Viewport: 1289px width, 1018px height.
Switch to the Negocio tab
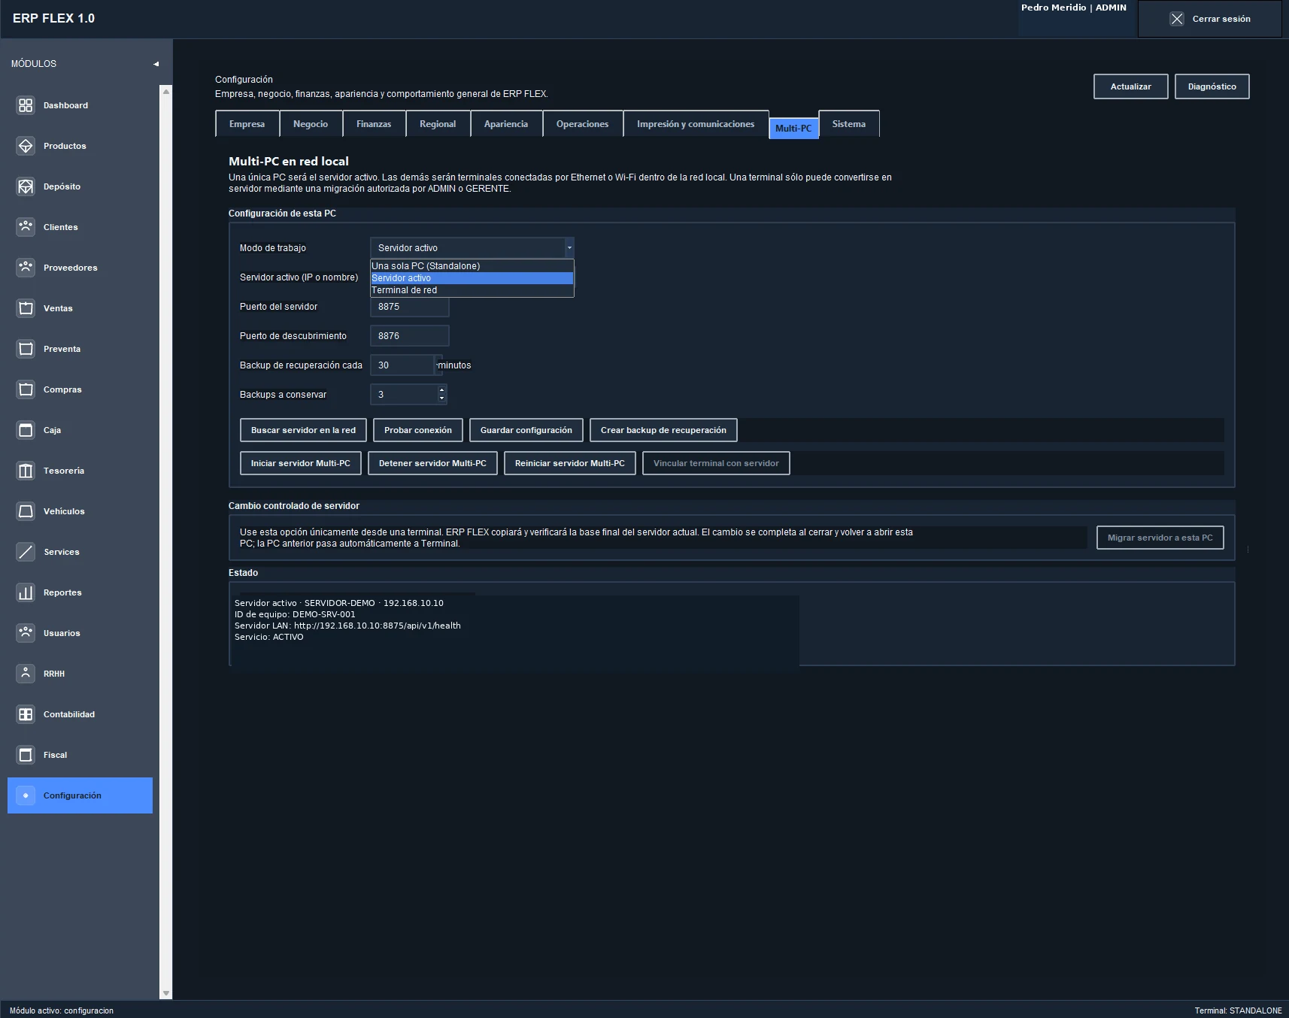(311, 124)
